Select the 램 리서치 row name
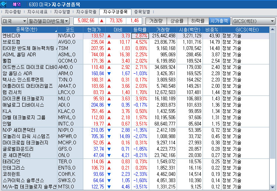 click(12, 92)
